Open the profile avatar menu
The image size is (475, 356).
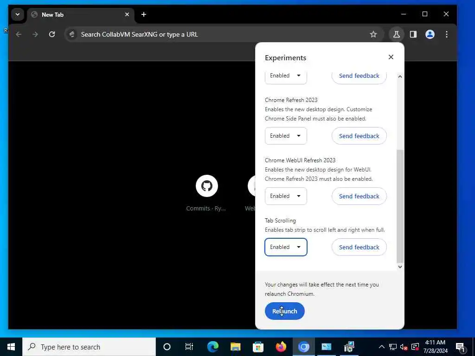tap(430, 34)
